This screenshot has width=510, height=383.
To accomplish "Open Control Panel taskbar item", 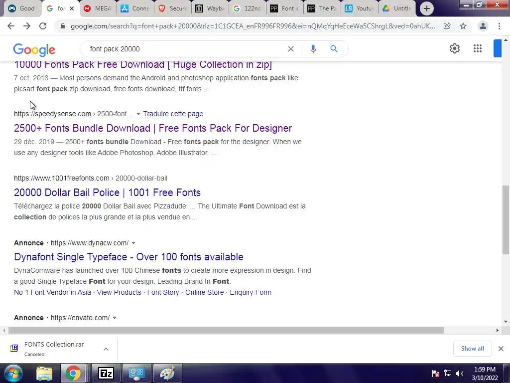I will click(137, 374).
